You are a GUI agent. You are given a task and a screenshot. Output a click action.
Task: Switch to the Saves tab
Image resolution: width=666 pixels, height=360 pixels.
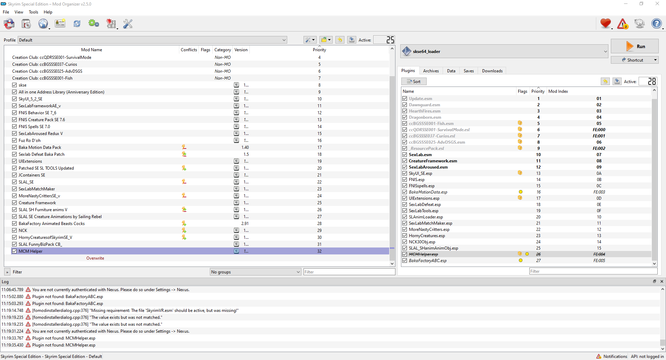(x=469, y=71)
